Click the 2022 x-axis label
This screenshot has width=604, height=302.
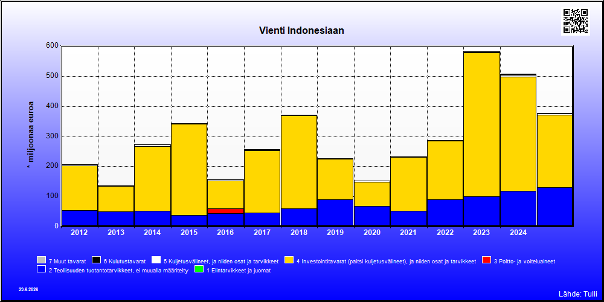pyautogui.click(x=445, y=233)
